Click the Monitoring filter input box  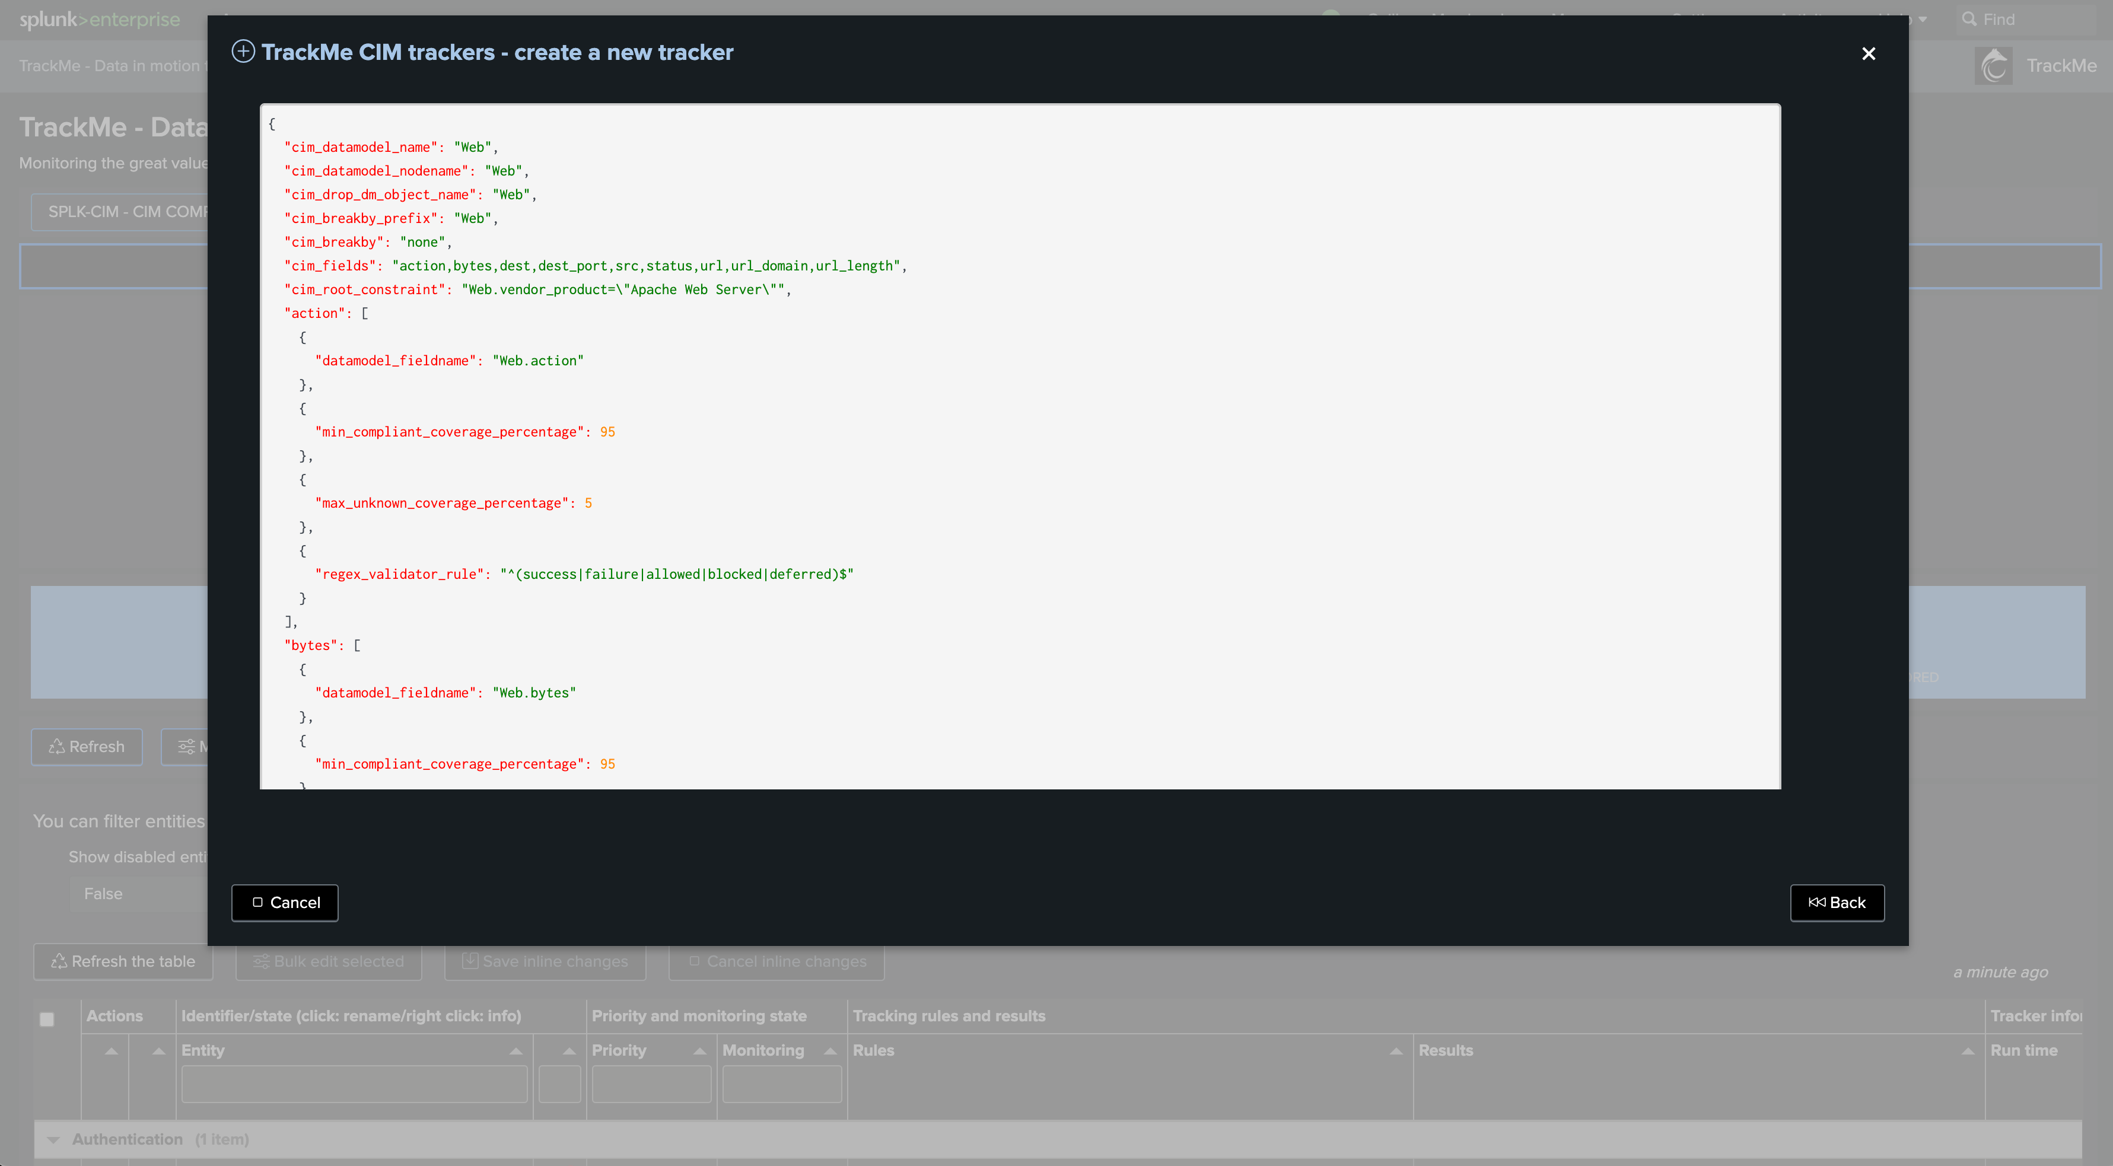[782, 1084]
